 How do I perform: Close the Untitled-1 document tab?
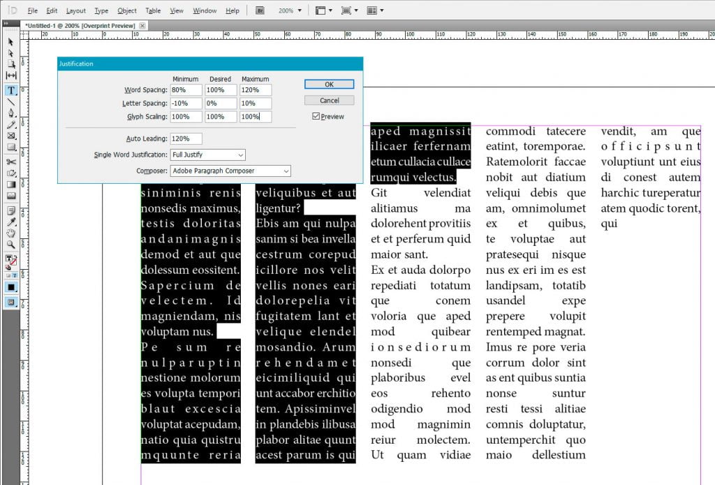point(142,25)
